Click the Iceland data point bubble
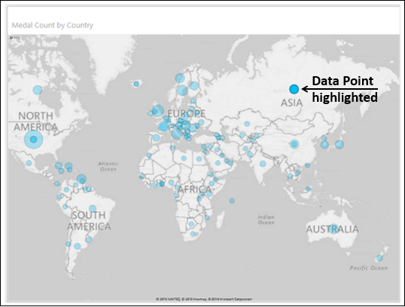This screenshot has width=405, height=307. point(136,84)
